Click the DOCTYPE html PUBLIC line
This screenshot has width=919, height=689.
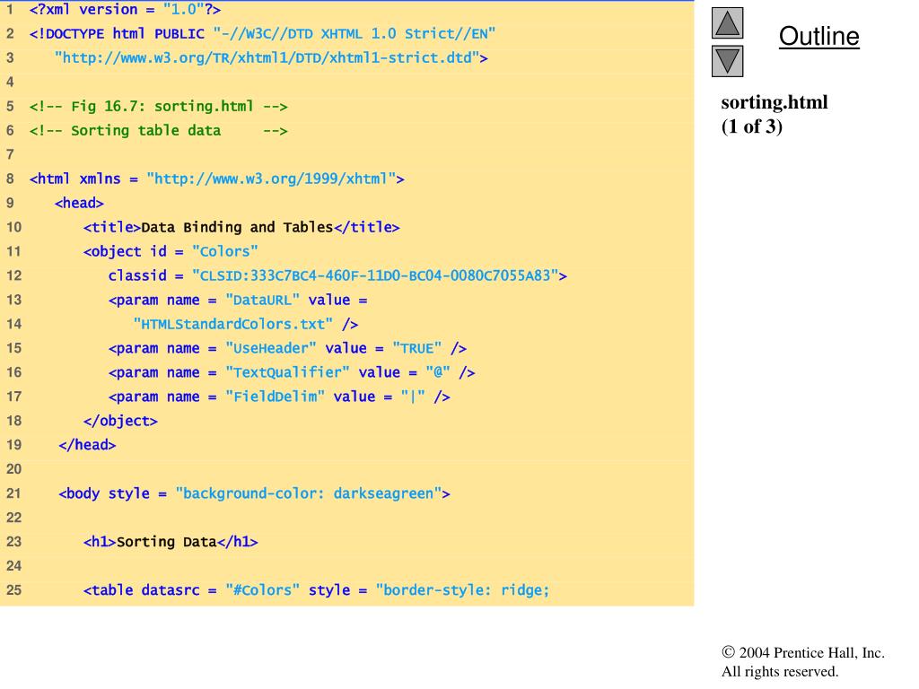[263, 34]
